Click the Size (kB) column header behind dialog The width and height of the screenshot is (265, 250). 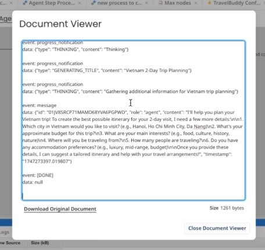click(40, 243)
